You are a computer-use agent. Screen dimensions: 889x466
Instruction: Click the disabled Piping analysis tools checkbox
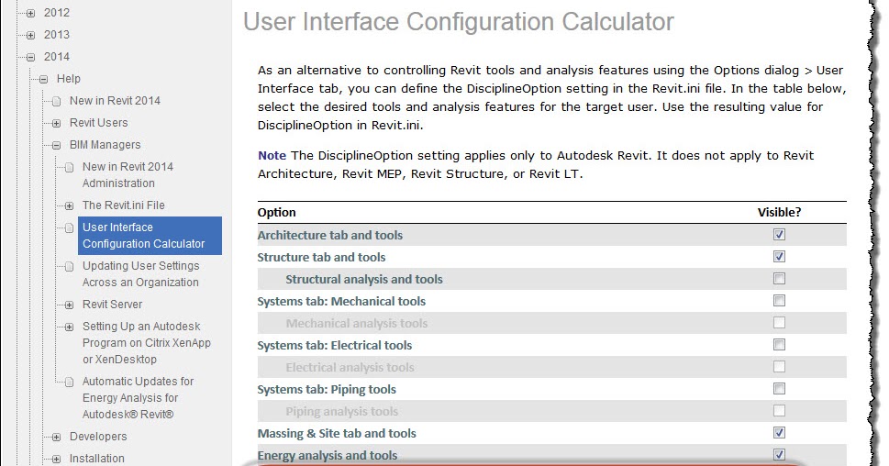click(x=779, y=411)
